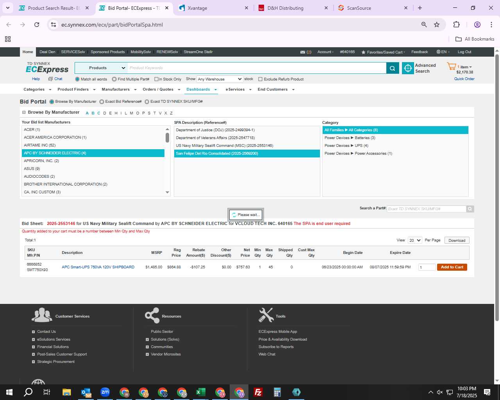The width and height of the screenshot is (500, 400).
Task: Click the messages envelope icon
Action: coord(303,52)
